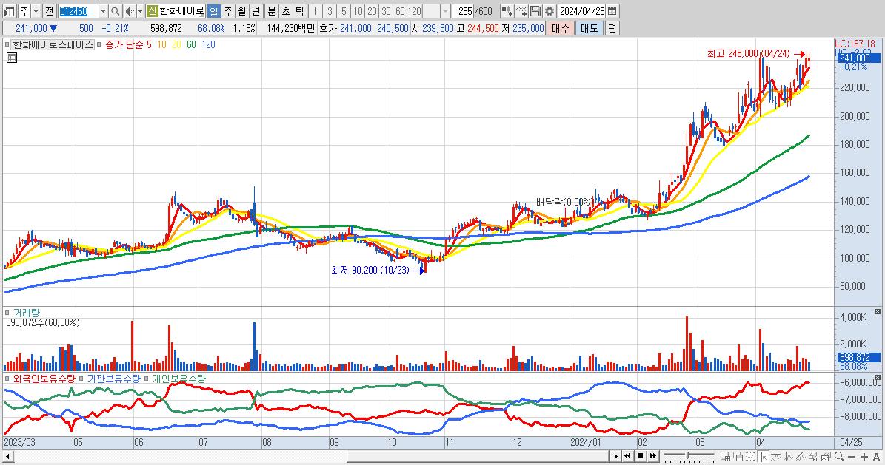Click the overlapping windows icon at bottom
Image resolution: width=885 pixels, height=465 pixels.
[738, 456]
